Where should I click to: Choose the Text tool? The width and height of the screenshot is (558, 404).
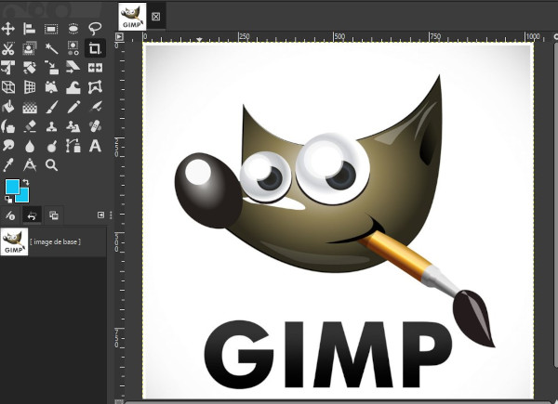click(95, 146)
